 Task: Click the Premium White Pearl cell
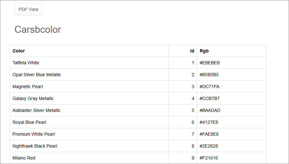tap(34, 134)
